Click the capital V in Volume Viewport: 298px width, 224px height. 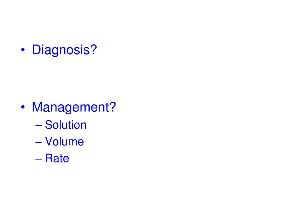click(49, 141)
